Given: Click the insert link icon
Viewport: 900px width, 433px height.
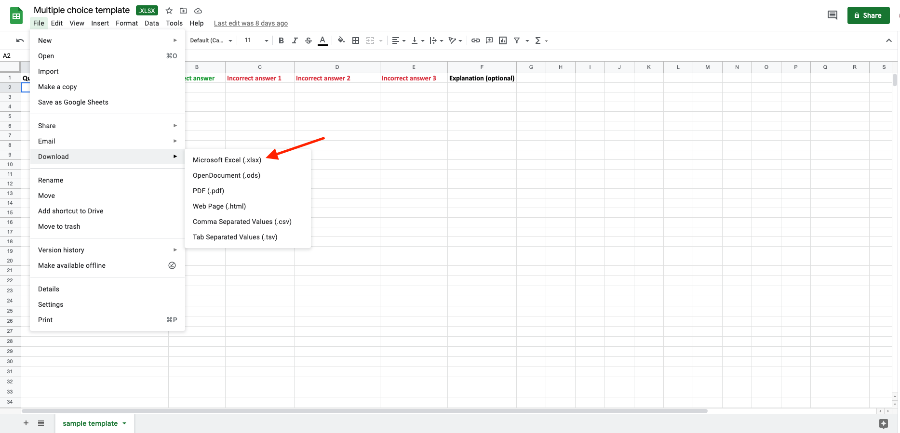Looking at the screenshot, I should [x=475, y=40].
